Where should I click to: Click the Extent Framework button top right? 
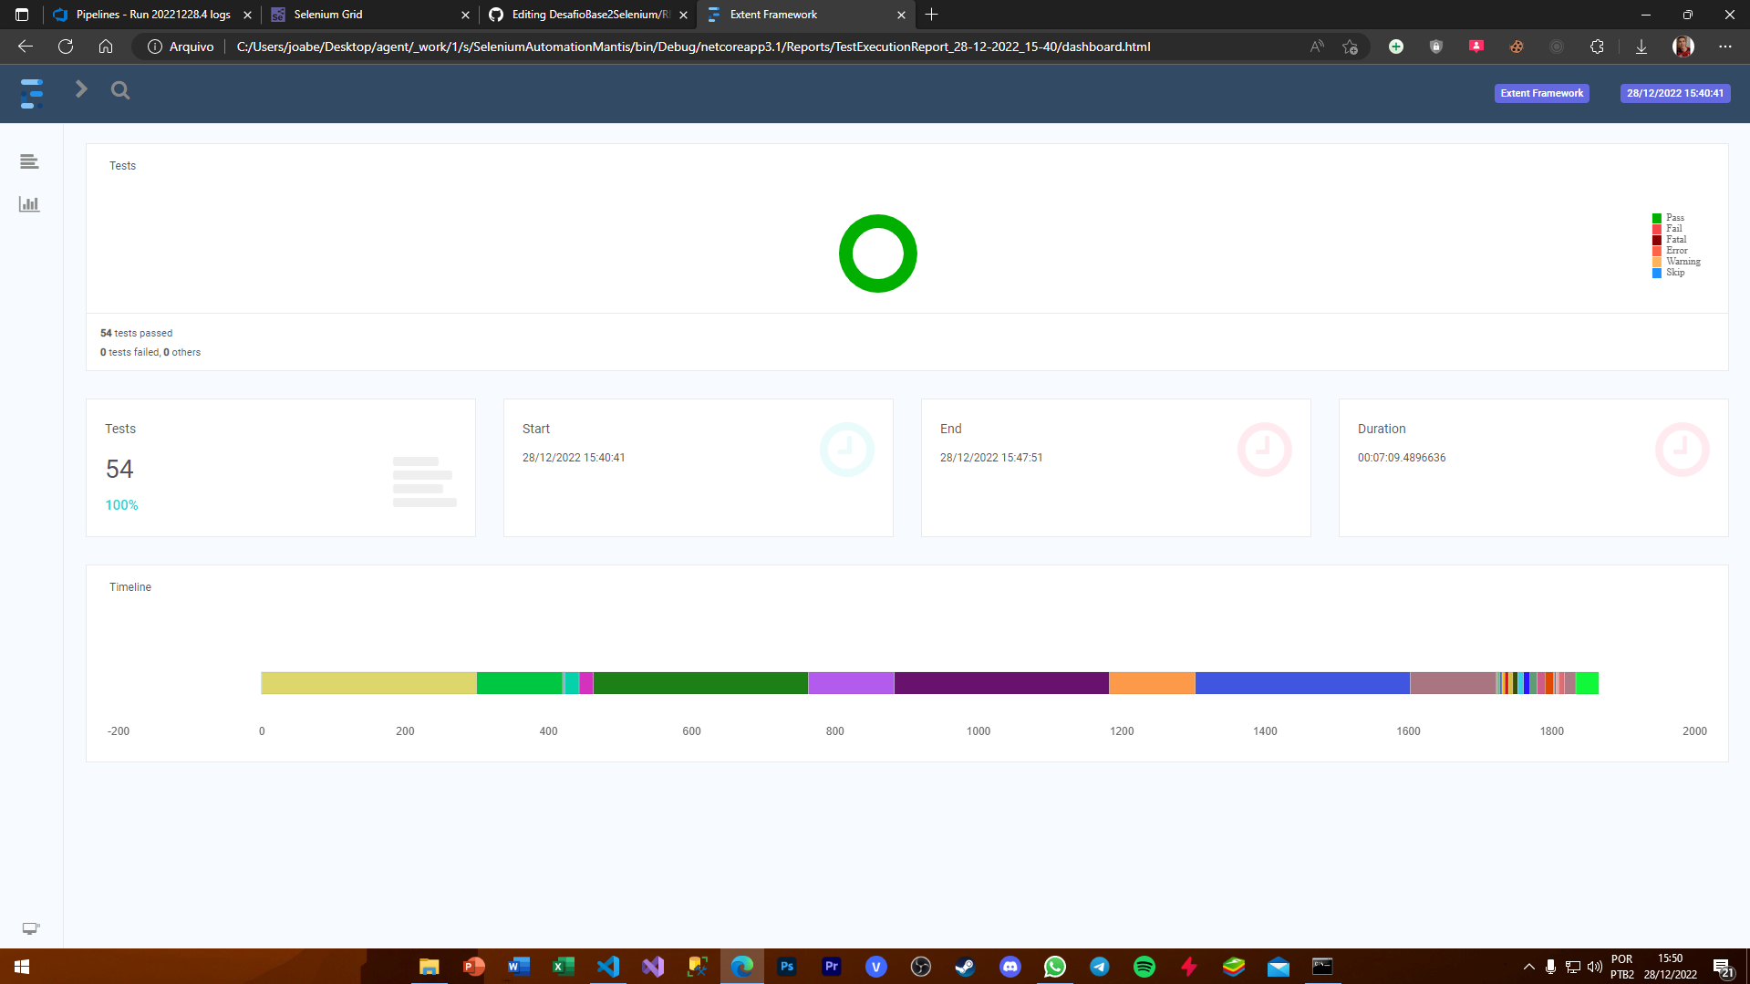(1540, 93)
